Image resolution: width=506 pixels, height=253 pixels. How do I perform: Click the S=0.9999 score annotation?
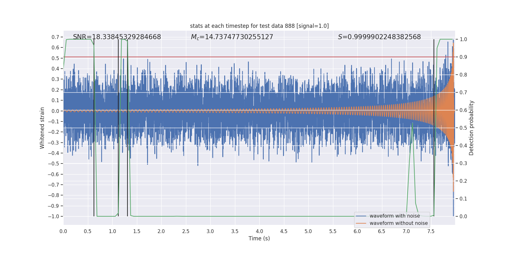click(x=379, y=37)
